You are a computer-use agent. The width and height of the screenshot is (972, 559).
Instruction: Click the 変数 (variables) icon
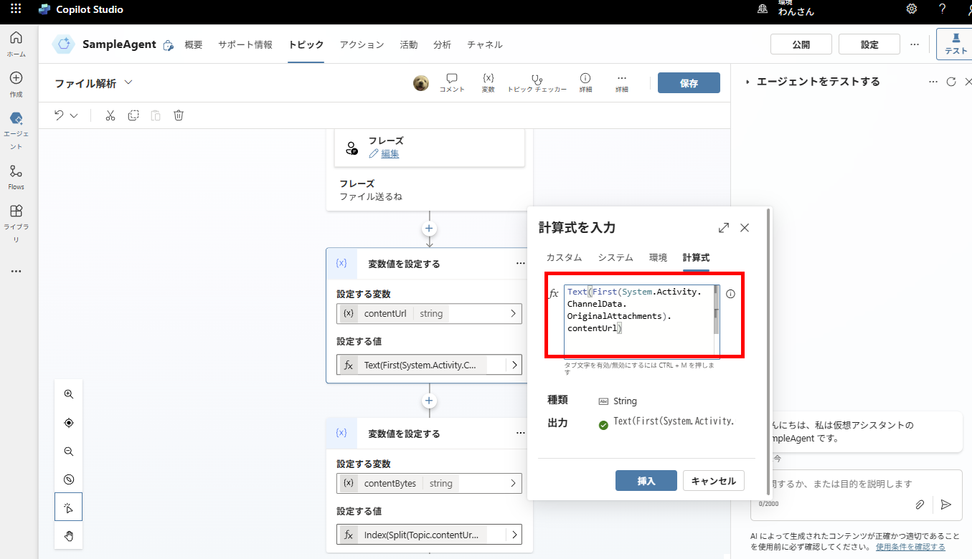tap(488, 77)
